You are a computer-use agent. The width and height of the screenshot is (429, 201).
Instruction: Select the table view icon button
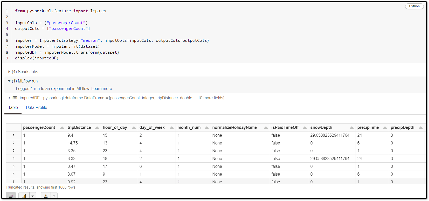point(11,196)
